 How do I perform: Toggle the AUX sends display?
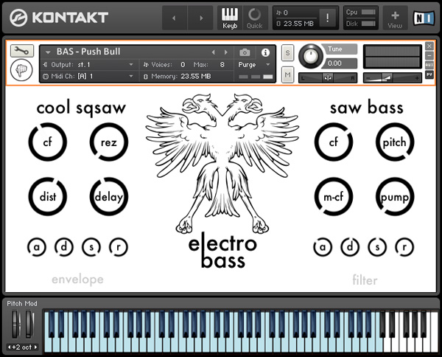[x=429, y=65]
